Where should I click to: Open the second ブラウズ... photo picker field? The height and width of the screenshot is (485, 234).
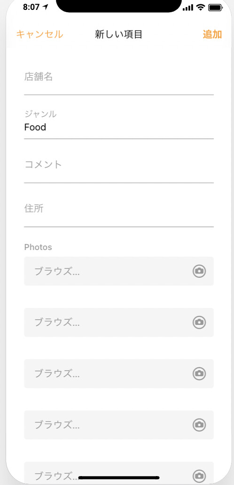point(119,322)
